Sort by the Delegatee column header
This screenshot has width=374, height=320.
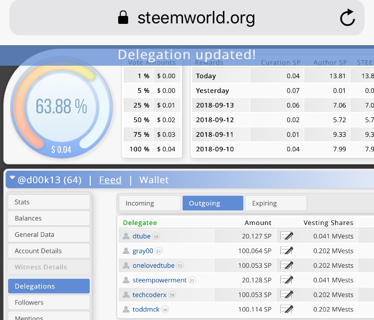click(140, 222)
